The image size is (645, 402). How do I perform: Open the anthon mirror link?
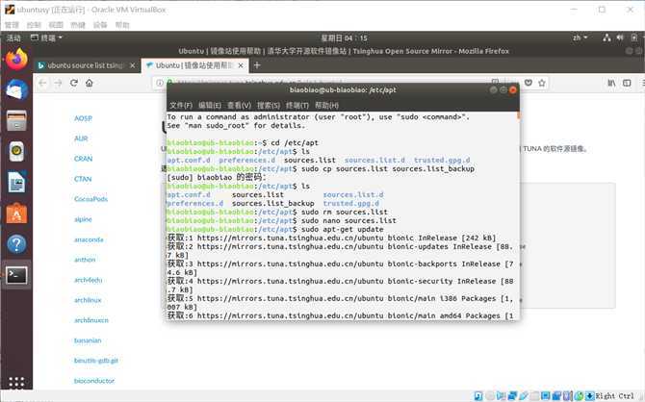click(85, 260)
